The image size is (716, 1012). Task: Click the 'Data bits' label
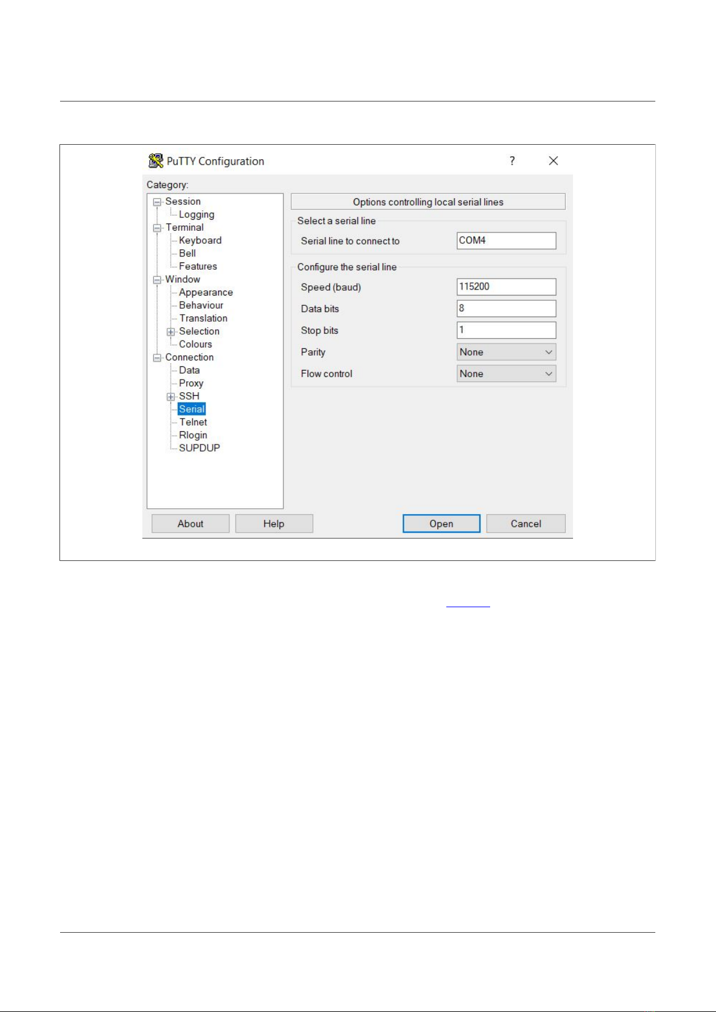[320, 309]
